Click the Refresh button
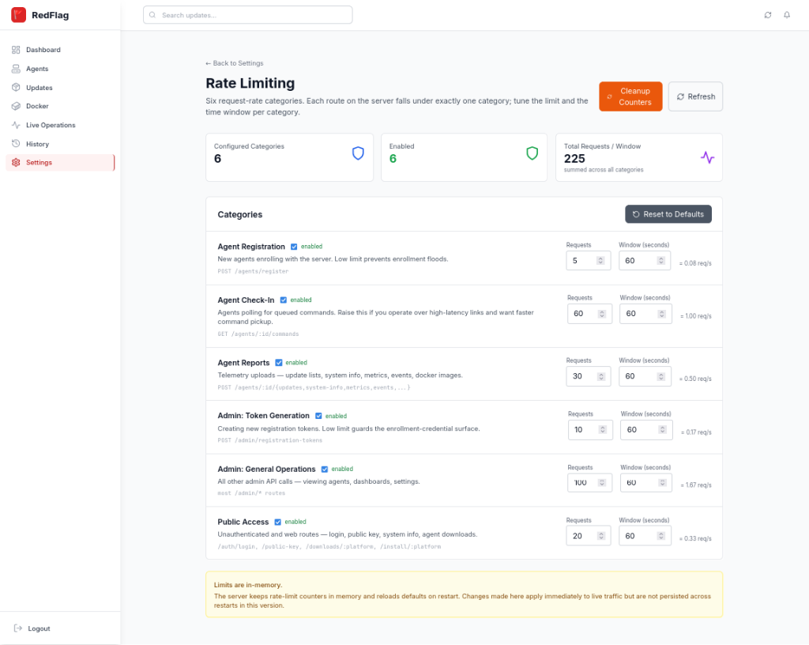Screen dimensions: 809x645 coord(695,96)
